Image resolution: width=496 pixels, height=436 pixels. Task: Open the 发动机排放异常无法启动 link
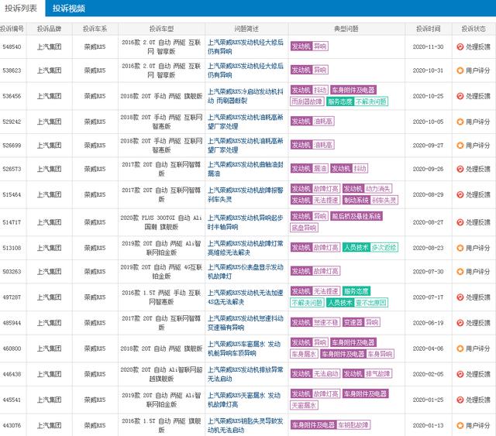click(x=246, y=374)
